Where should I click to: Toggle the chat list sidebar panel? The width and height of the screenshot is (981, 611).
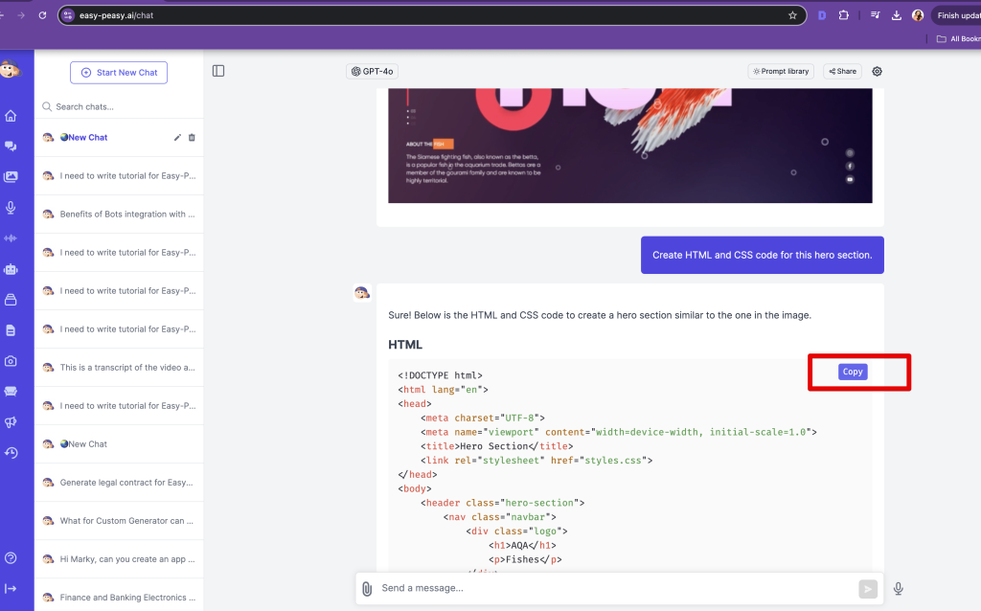tap(218, 71)
